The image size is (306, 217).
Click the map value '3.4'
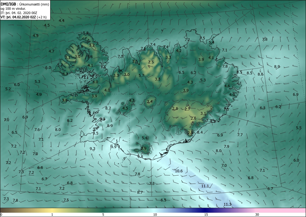click(150, 101)
